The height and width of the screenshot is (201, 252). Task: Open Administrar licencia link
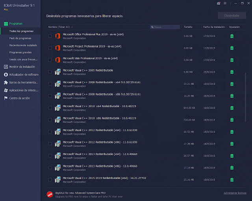(x=235, y=193)
